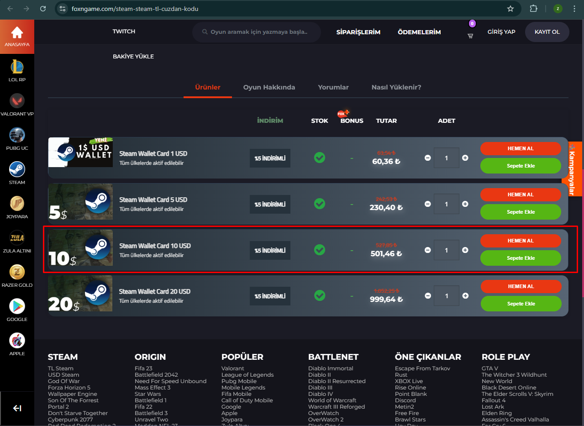Select the Ürünler tab
This screenshot has height=426, width=584.
(x=208, y=87)
